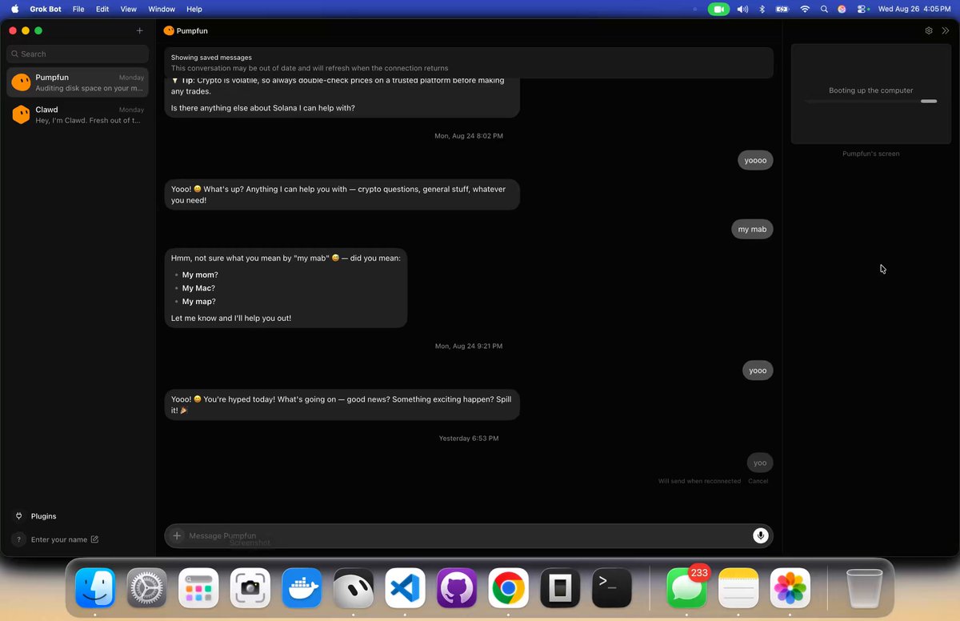Click the plus attachment button beside Message Pumpfun
960x621 pixels.
[x=178, y=535]
